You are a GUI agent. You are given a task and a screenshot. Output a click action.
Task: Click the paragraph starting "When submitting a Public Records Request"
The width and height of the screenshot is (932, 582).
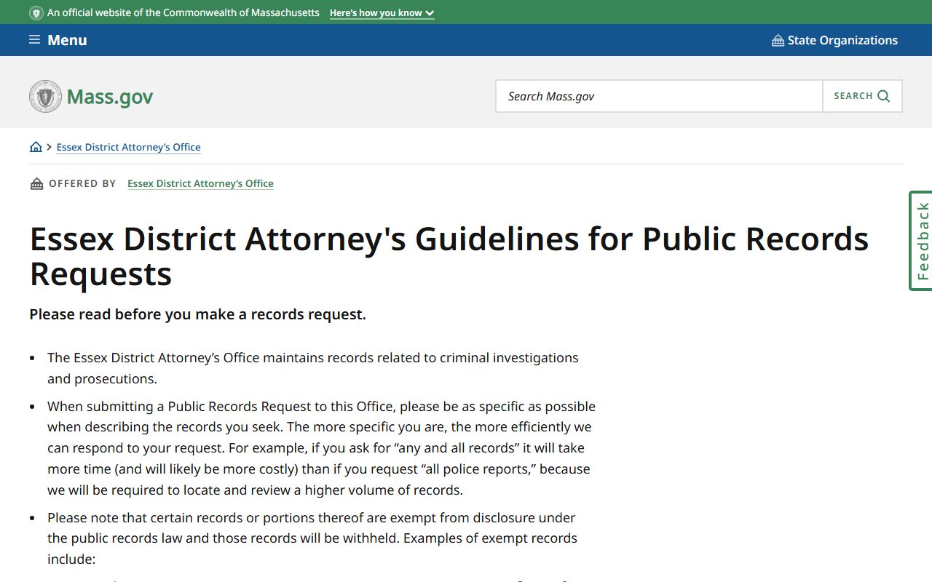pos(321,448)
